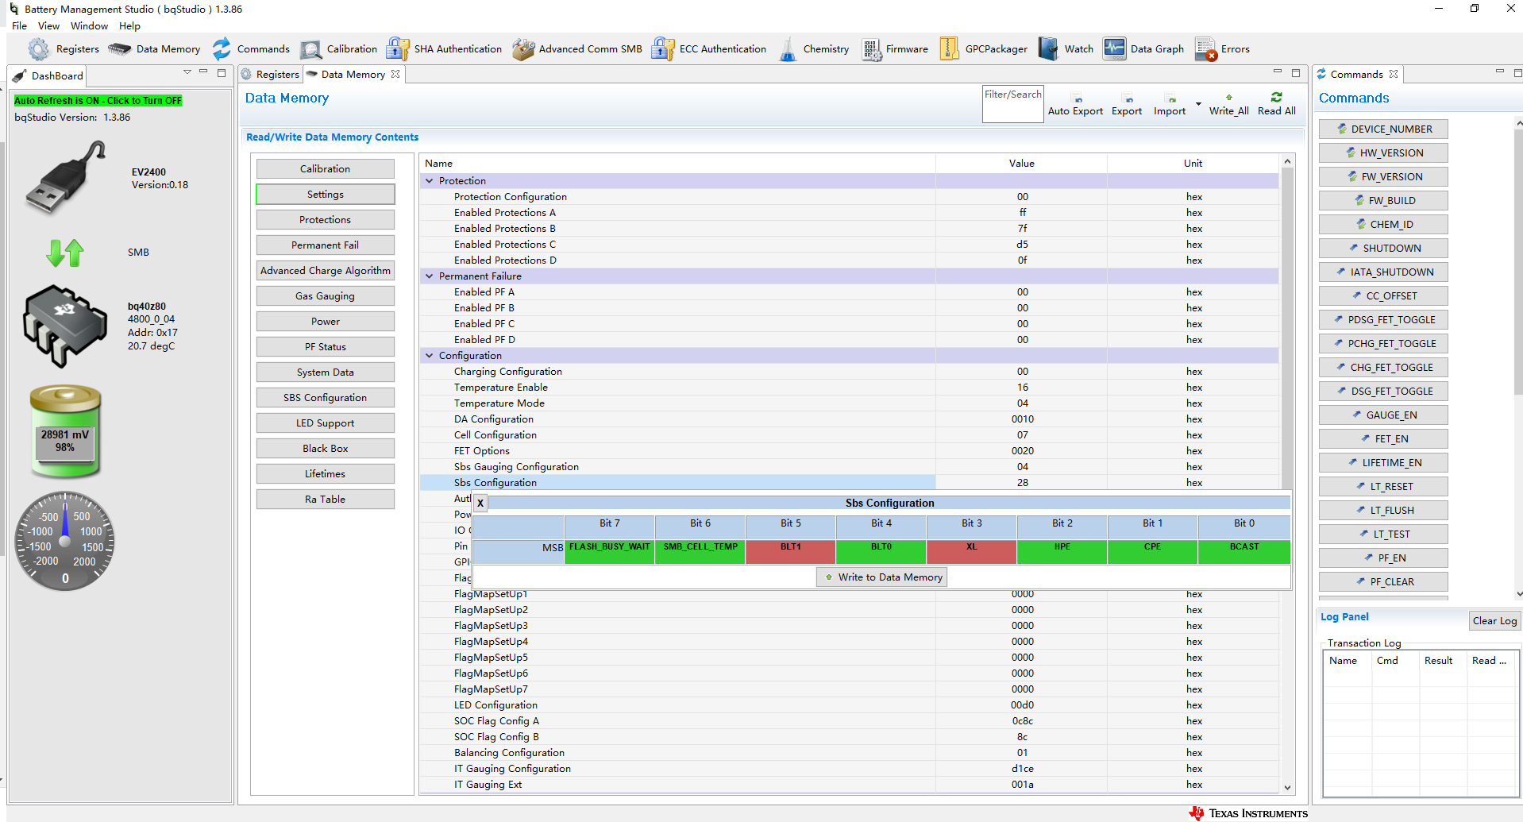Image resolution: width=1523 pixels, height=822 pixels.
Task: Click the Import icon
Action: tap(1171, 99)
